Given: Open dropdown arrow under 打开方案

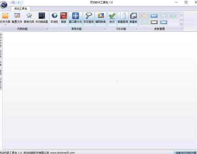Looking at the screenshot, I should [5, 25].
